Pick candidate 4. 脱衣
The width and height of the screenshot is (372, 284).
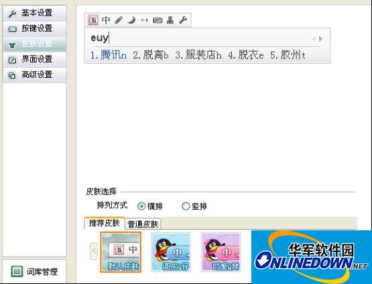[245, 55]
